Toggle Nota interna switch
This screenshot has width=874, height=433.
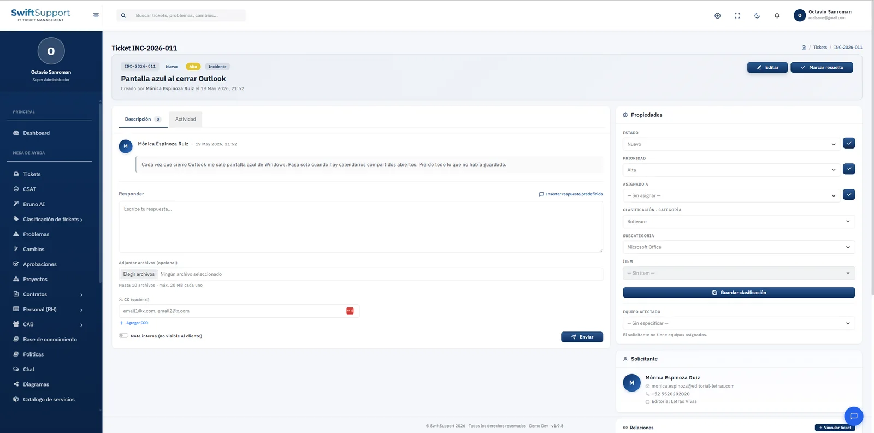[x=123, y=336]
